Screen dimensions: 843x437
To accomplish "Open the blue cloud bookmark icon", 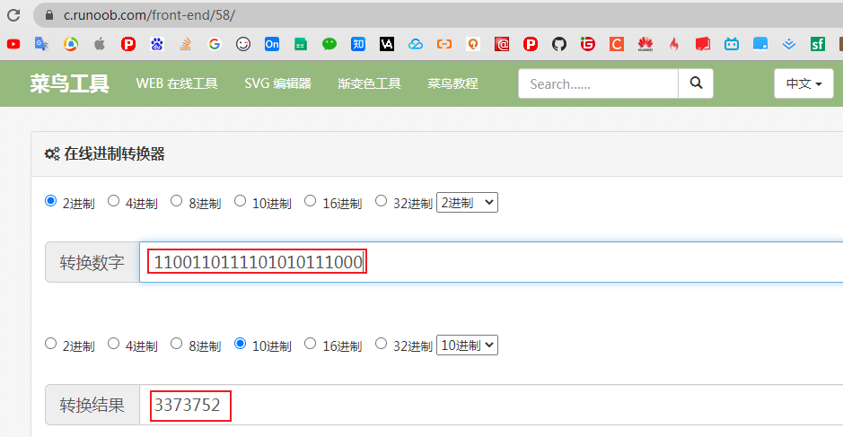I will click(x=416, y=44).
